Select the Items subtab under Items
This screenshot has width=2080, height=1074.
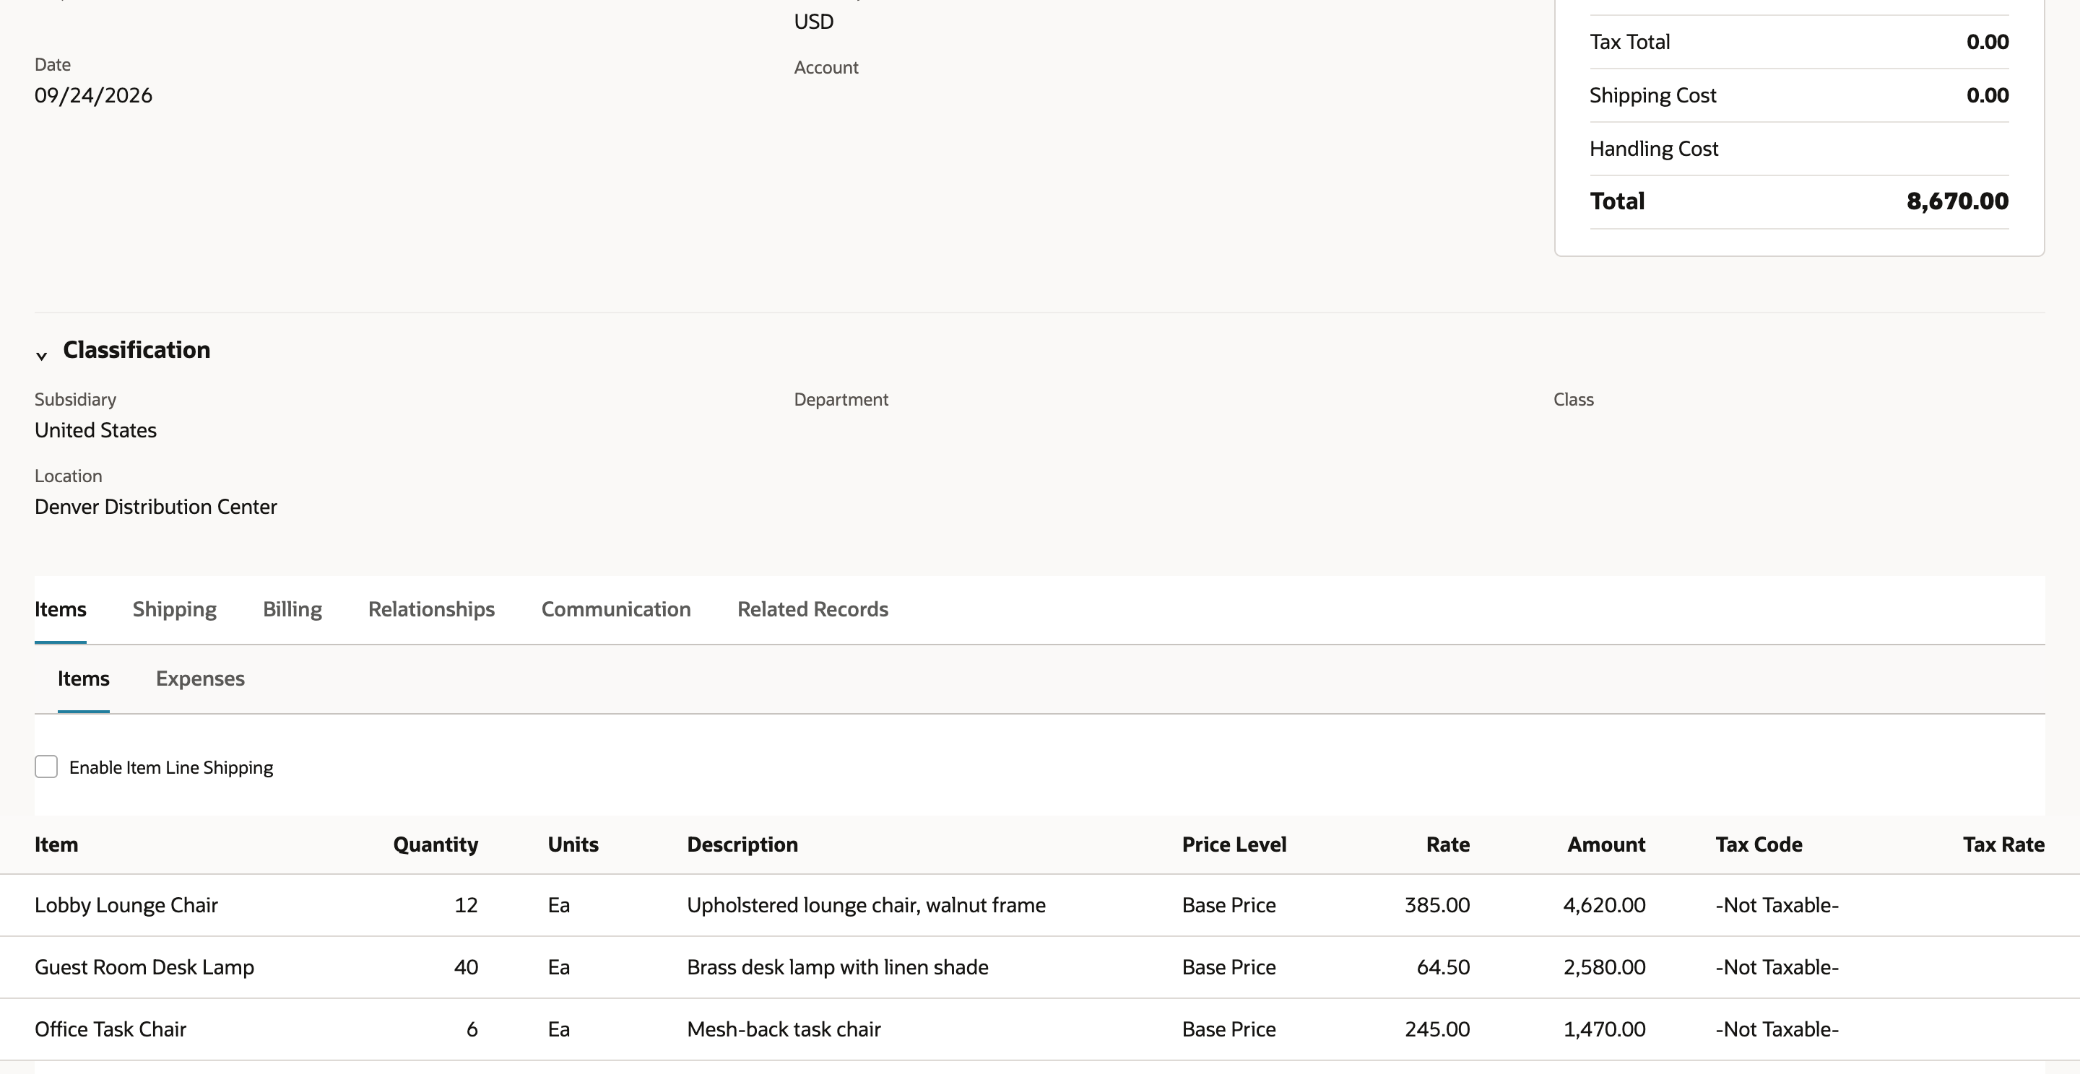coord(83,678)
